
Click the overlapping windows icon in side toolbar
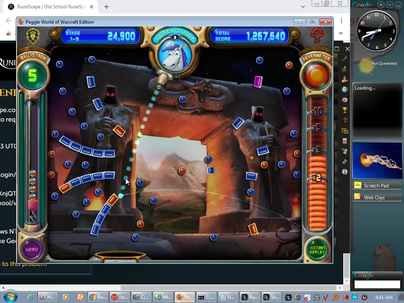tap(345, 131)
